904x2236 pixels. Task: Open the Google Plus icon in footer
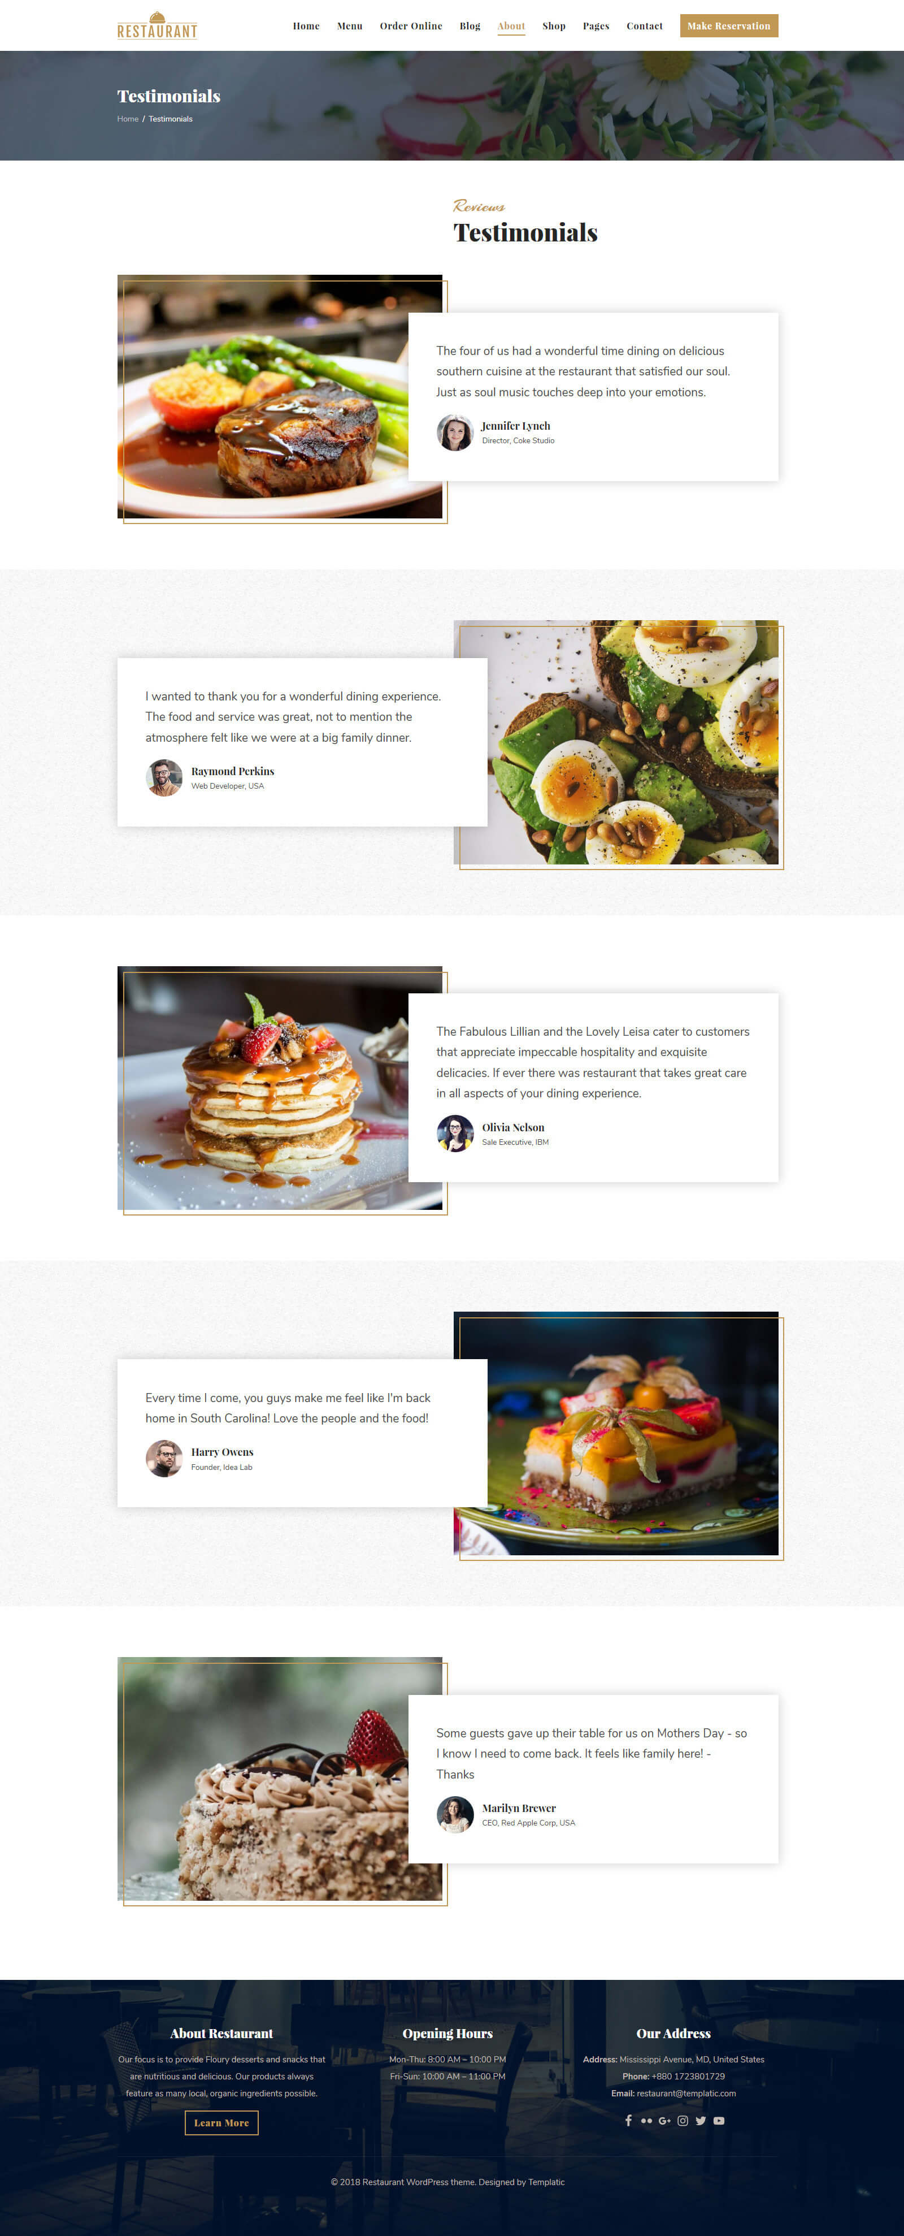coord(664,2121)
